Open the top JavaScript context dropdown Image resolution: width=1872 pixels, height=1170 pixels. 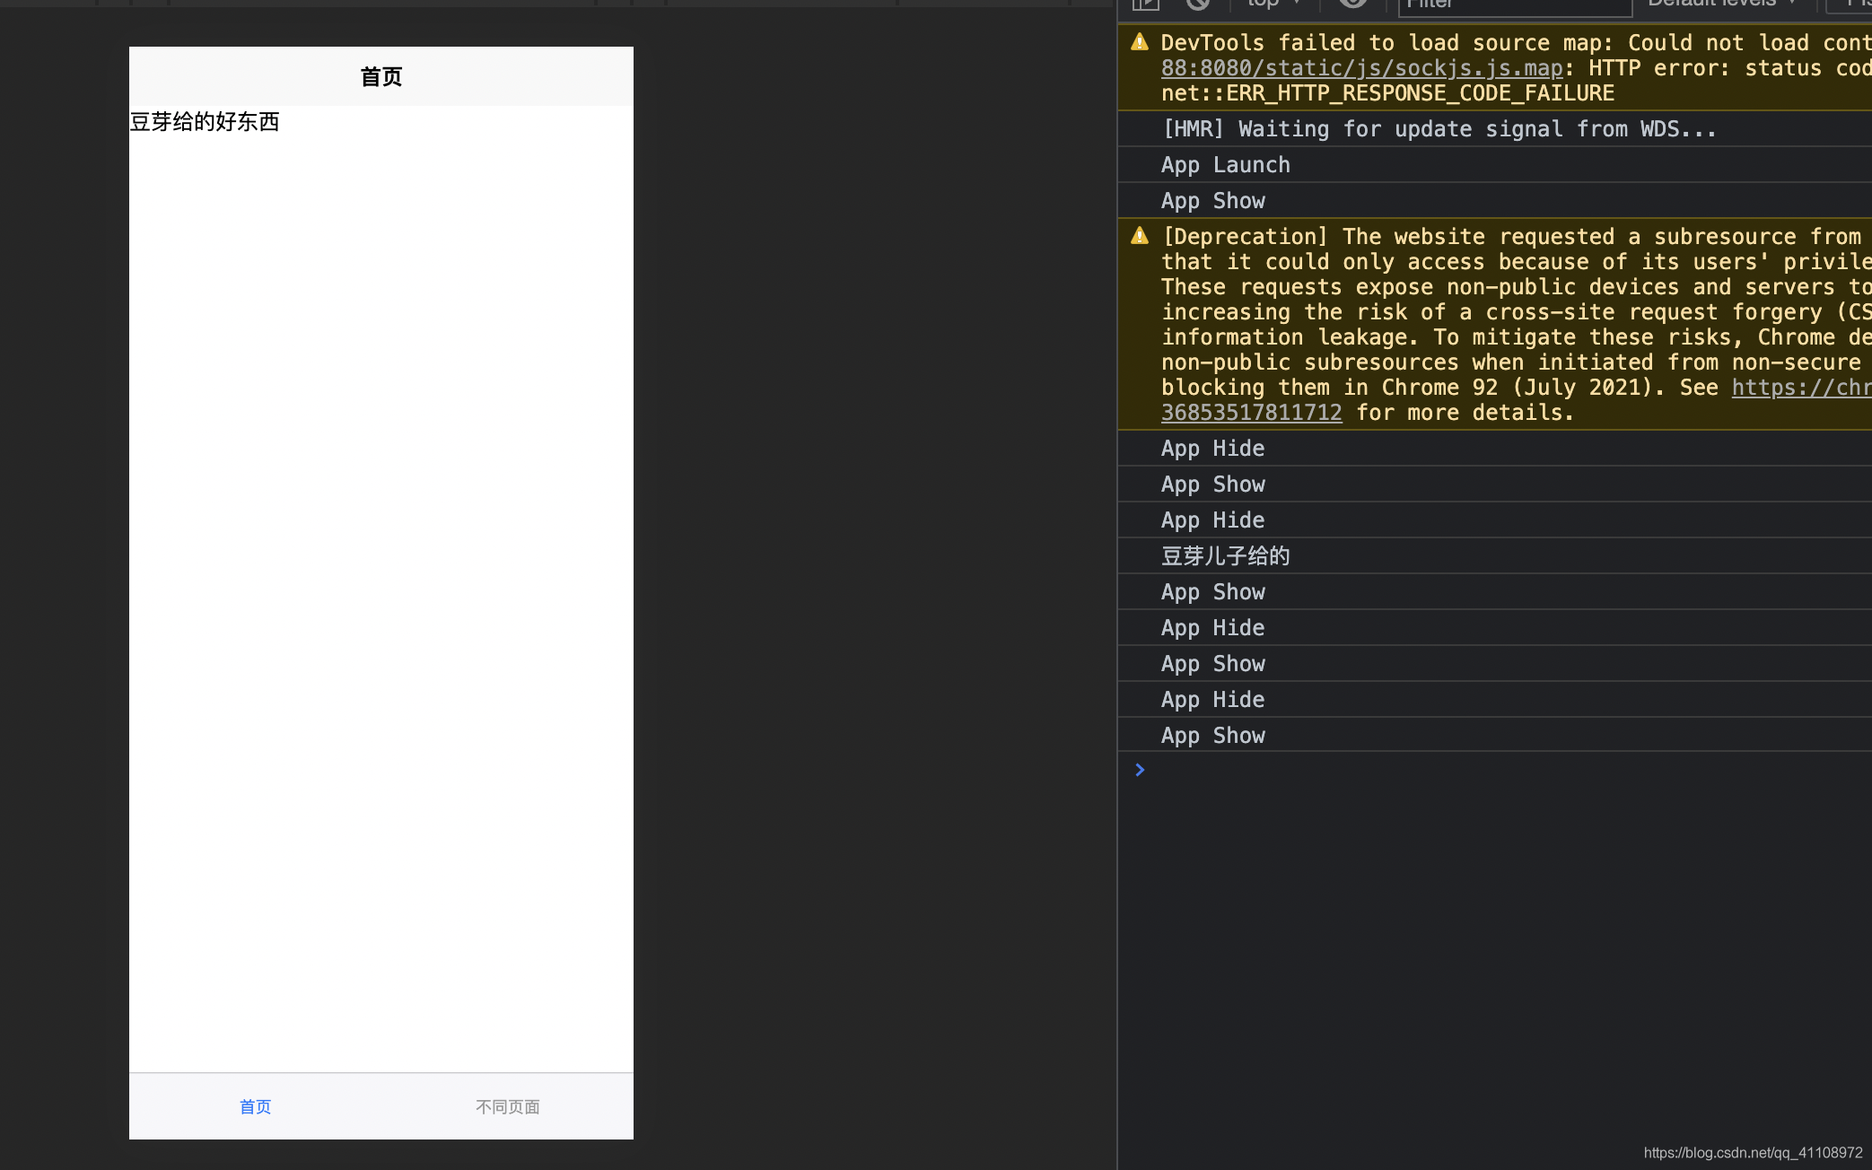(x=1273, y=4)
